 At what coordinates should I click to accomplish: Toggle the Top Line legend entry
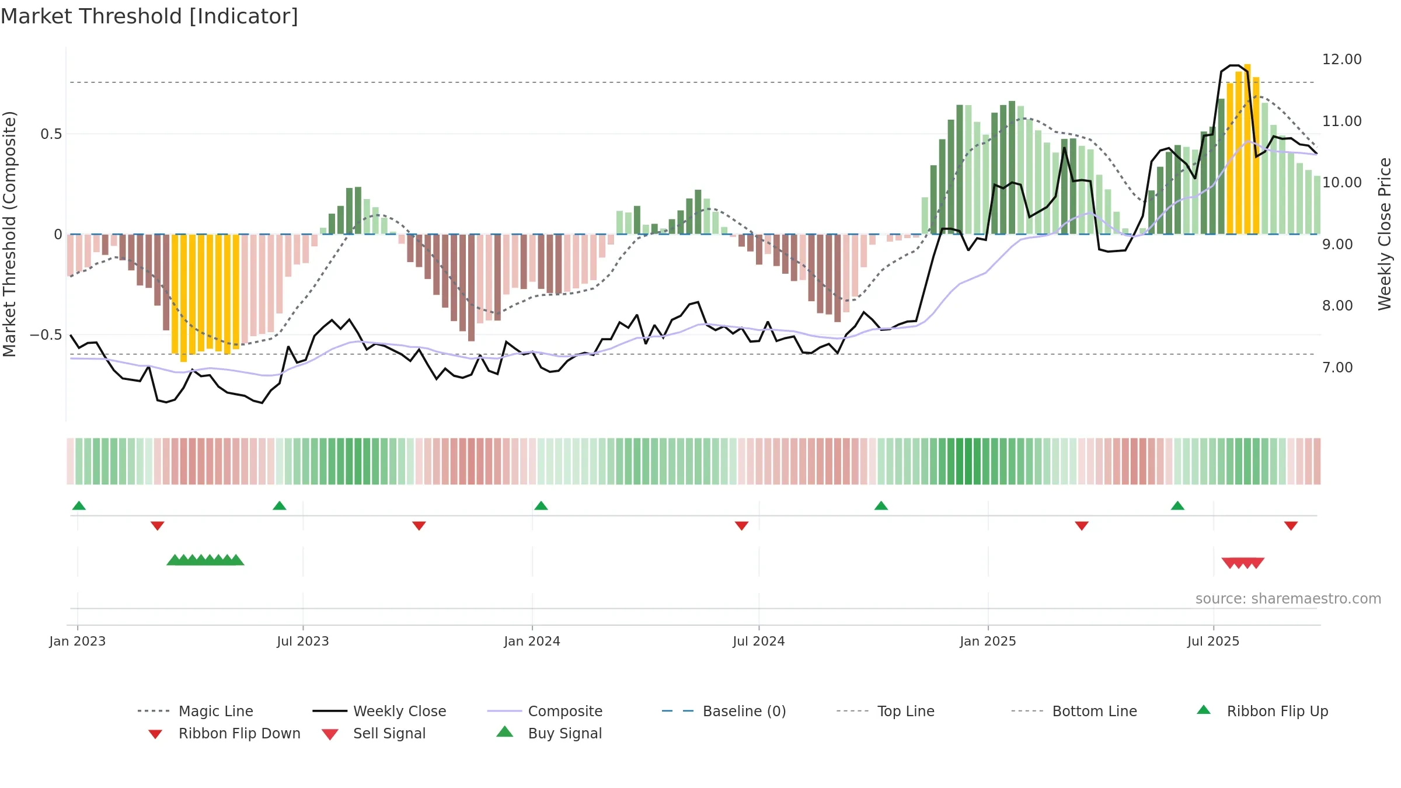tap(885, 711)
